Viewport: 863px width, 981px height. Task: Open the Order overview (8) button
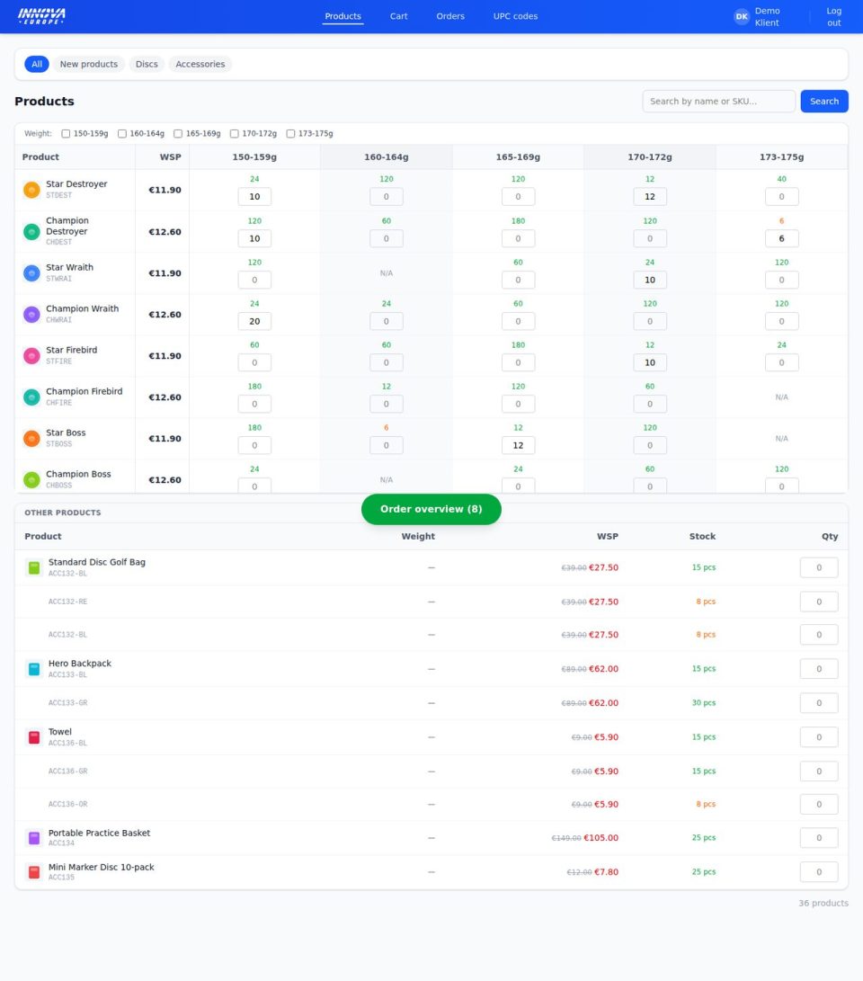(x=431, y=509)
